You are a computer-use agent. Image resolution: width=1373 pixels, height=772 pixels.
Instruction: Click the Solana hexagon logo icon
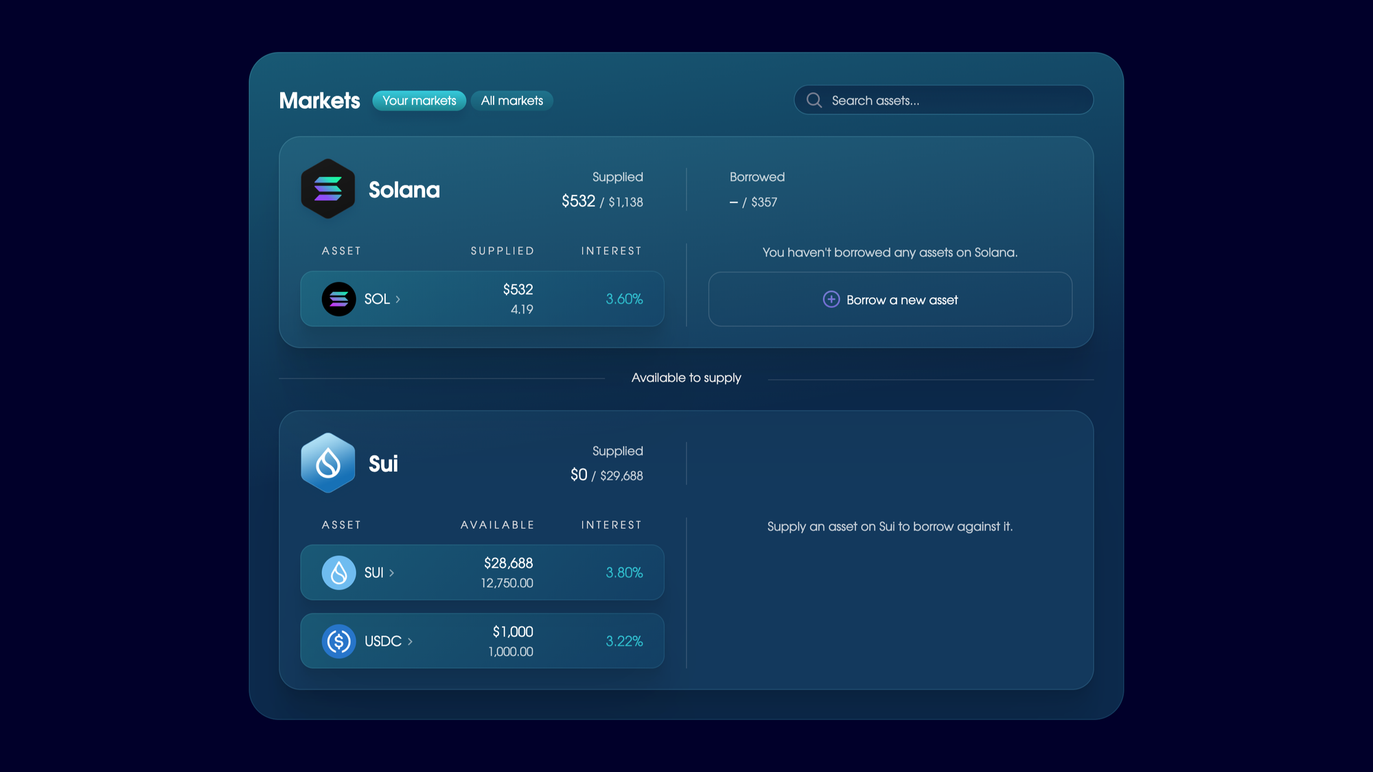pyautogui.click(x=328, y=189)
